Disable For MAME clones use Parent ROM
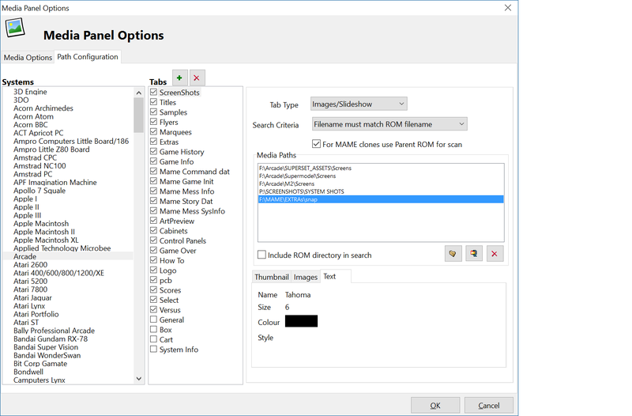The height and width of the screenshot is (416, 632). [317, 145]
